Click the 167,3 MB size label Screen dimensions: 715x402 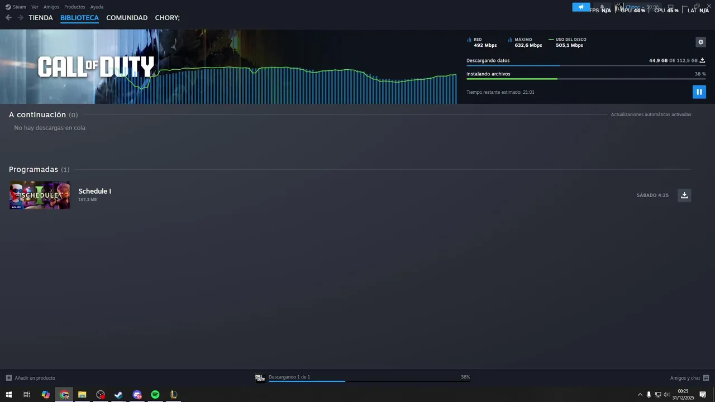point(87,199)
